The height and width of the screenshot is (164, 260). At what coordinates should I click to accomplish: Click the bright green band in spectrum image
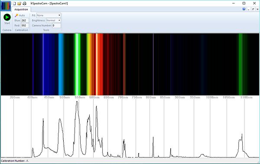[x=77, y=64]
